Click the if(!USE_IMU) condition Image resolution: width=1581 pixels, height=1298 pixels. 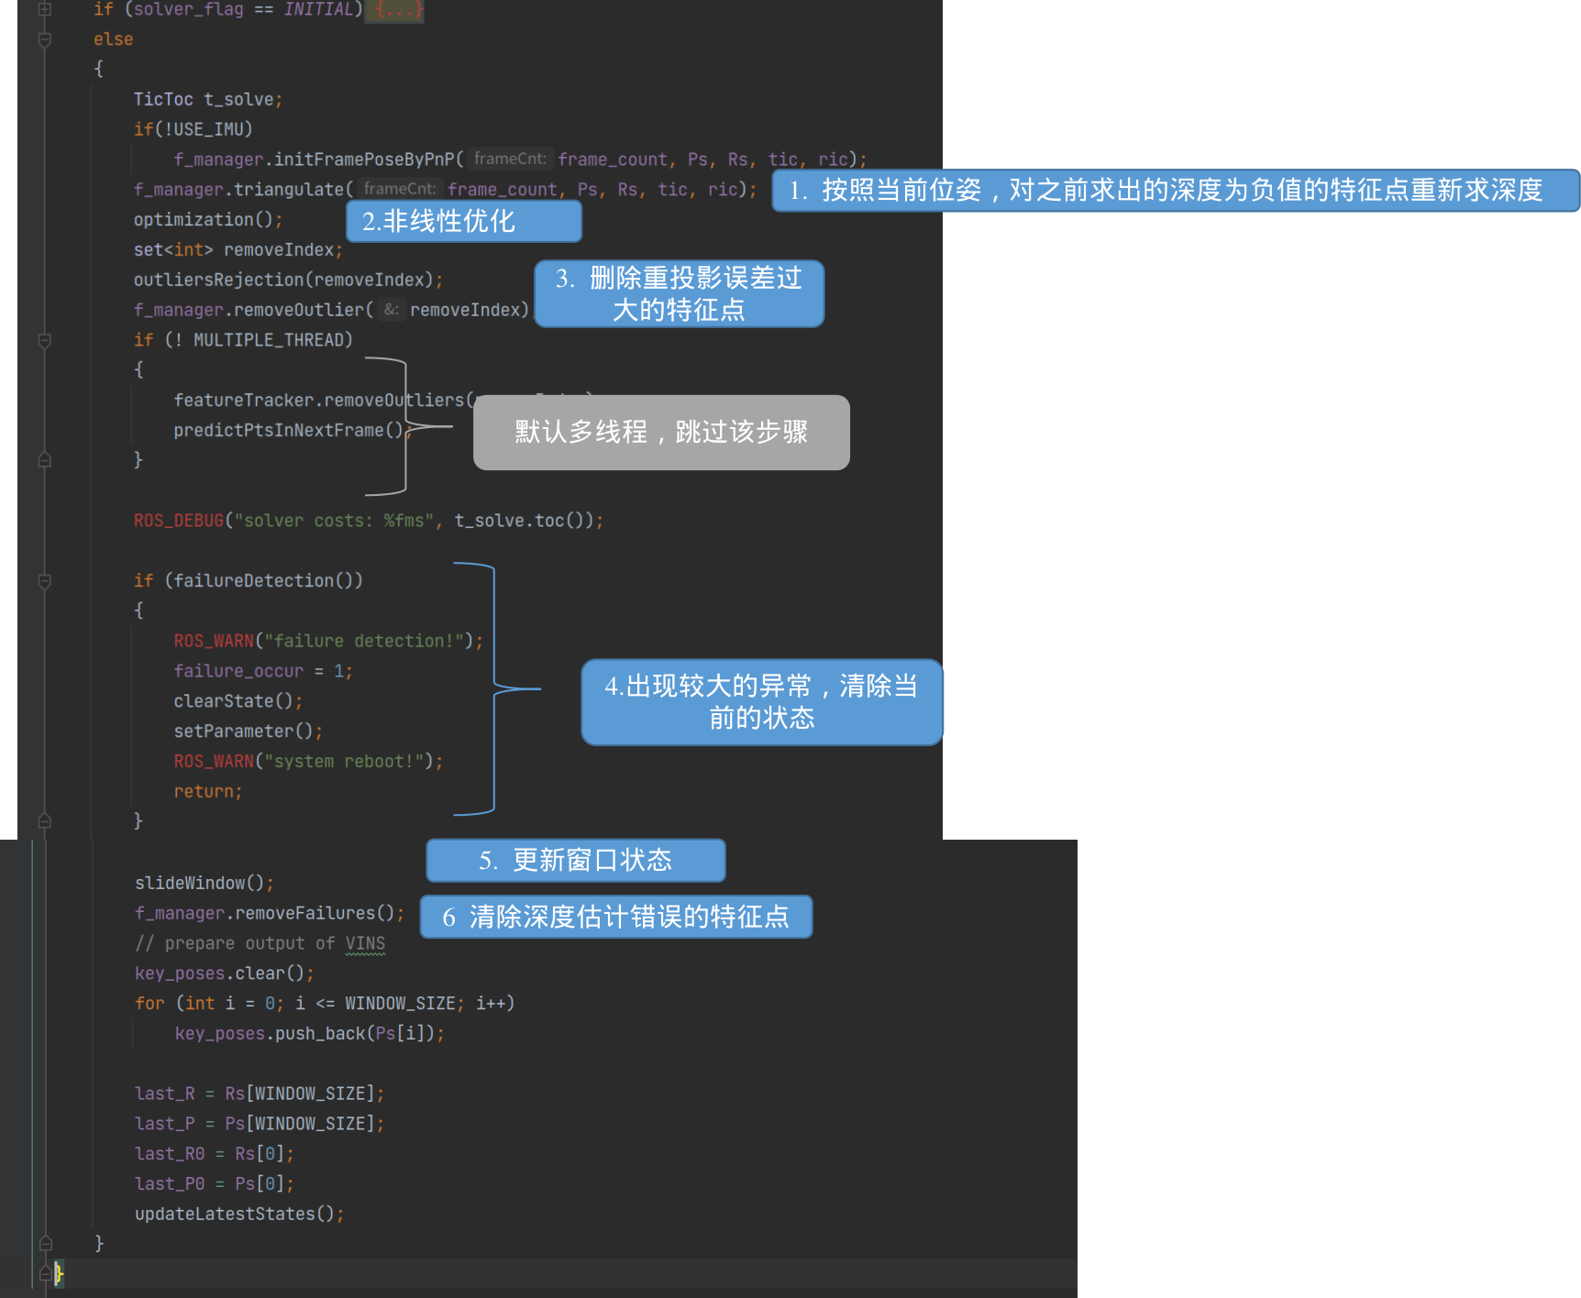point(193,129)
